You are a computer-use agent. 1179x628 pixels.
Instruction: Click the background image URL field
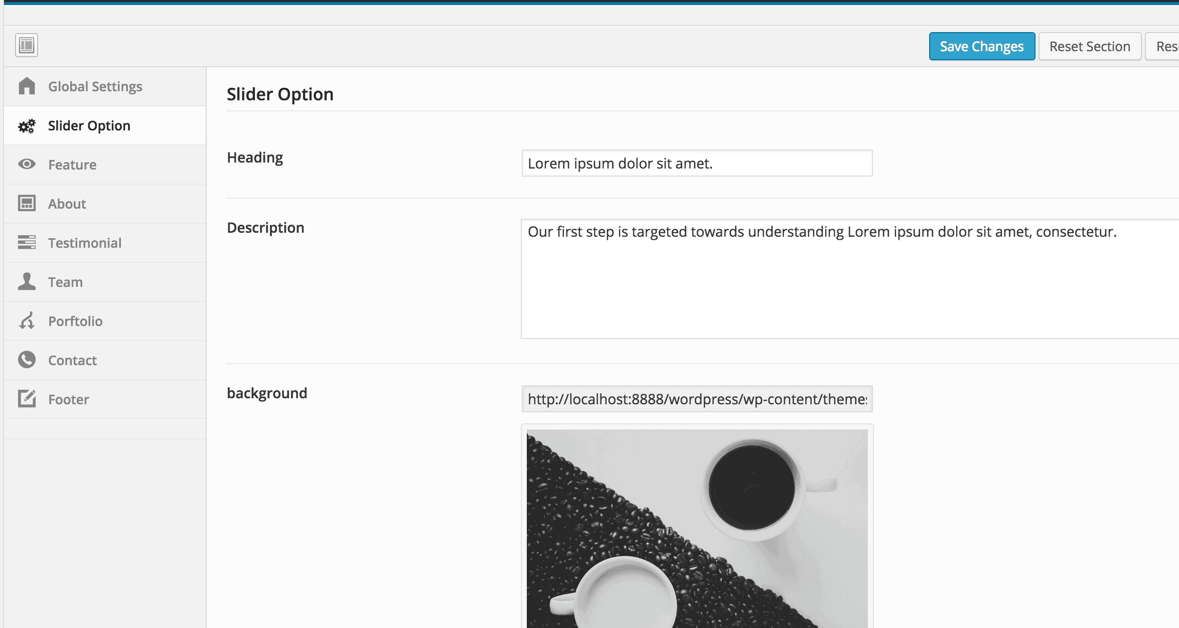(696, 399)
